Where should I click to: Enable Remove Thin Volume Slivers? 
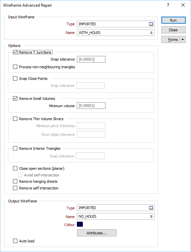coord(15,119)
